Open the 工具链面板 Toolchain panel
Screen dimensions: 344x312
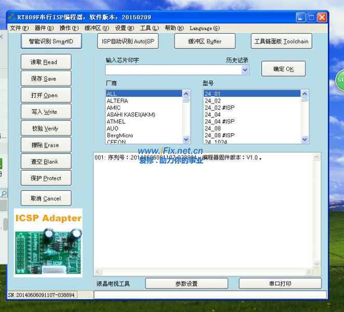(x=282, y=41)
